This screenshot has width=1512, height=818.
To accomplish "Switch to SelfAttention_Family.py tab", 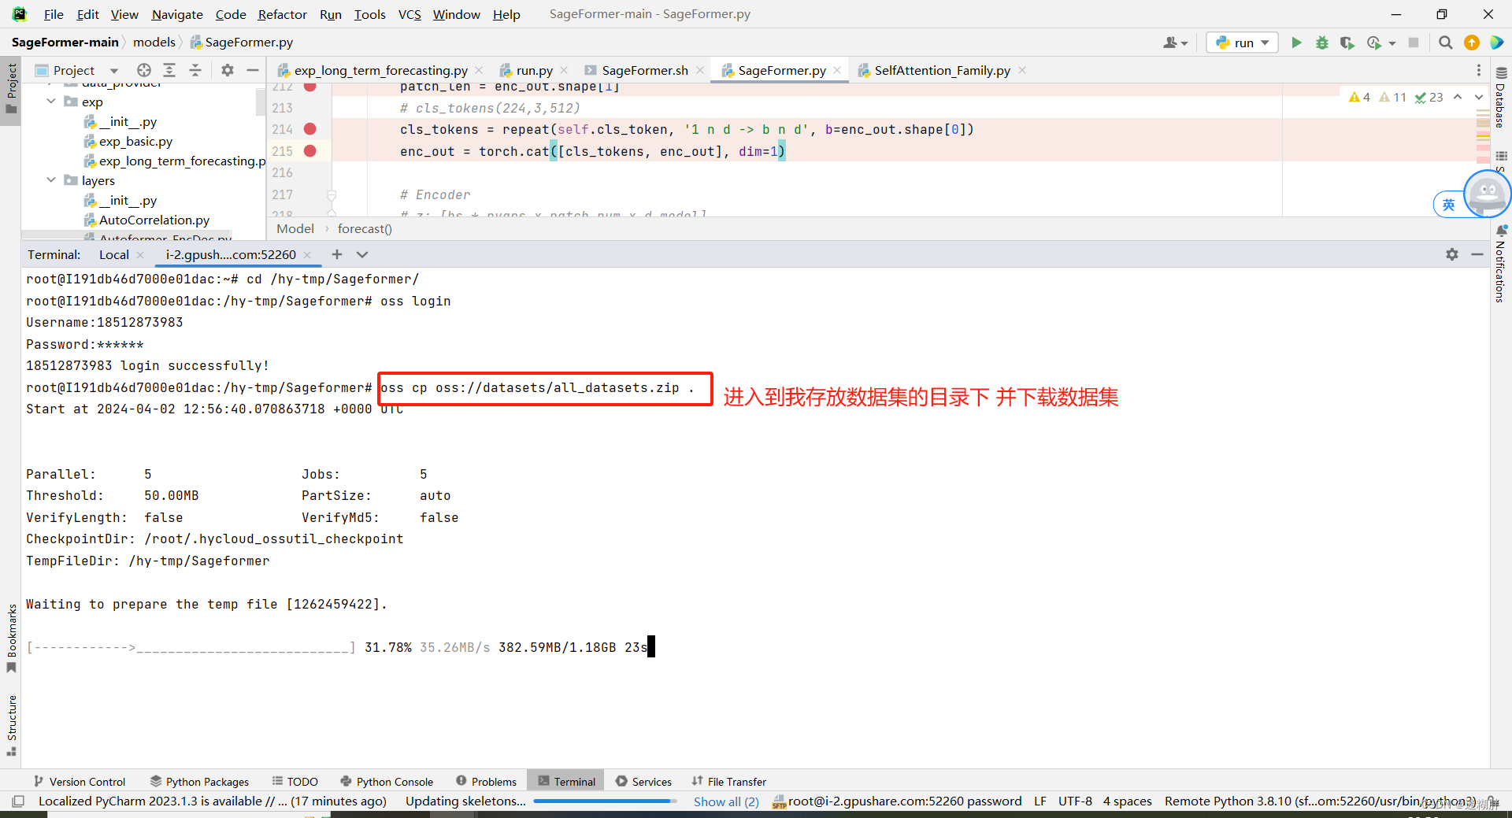I will 942,70.
